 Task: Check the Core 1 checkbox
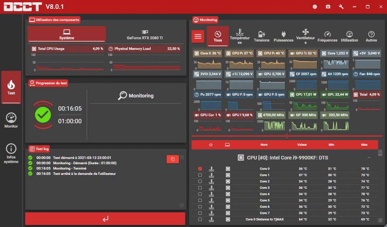click(x=200, y=175)
